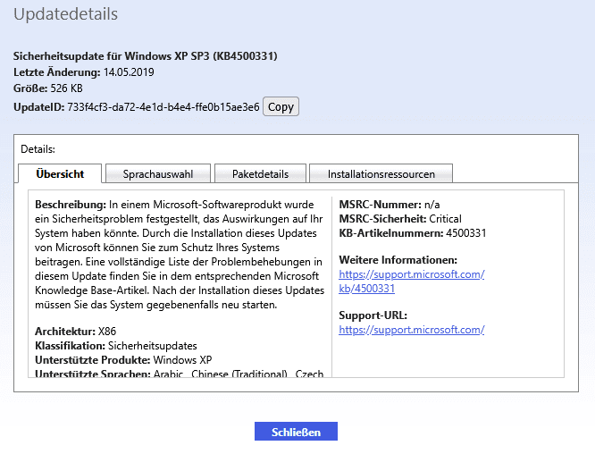Click the Copy button next to UpdateID
This screenshot has width=595, height=454.
coord(281,106)
